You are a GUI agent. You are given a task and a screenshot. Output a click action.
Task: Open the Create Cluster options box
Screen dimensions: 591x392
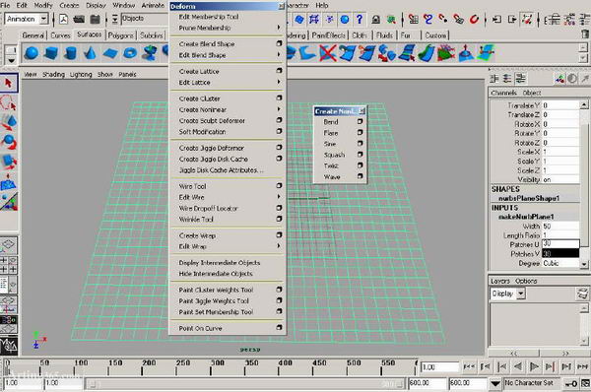coord(279,98)
